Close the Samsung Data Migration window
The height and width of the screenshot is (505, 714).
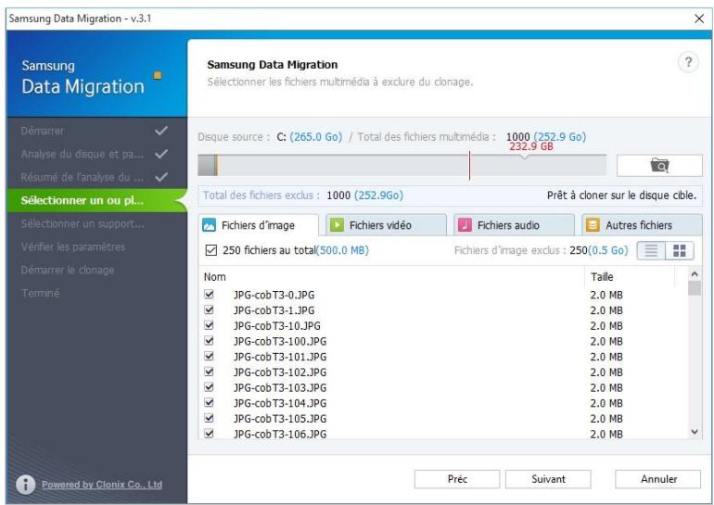pyautogui.click(x=699, y=19)
